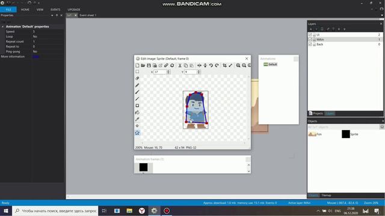Switch to the VIEW ribbon tab
This screenshot has height=216, width=385.
pos(40,10)
